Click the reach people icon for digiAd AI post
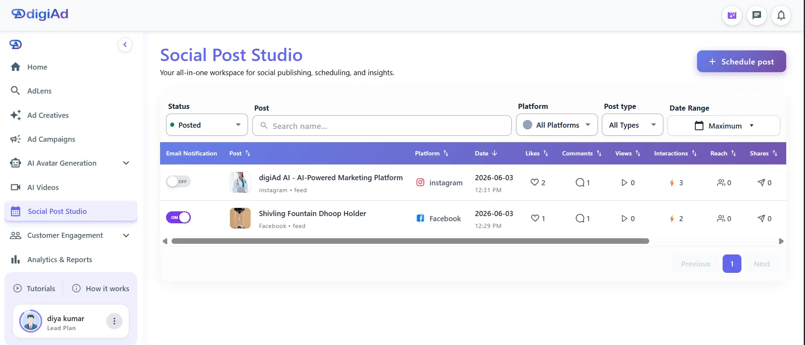Screen dimensions: 805x345 (721, 182)
